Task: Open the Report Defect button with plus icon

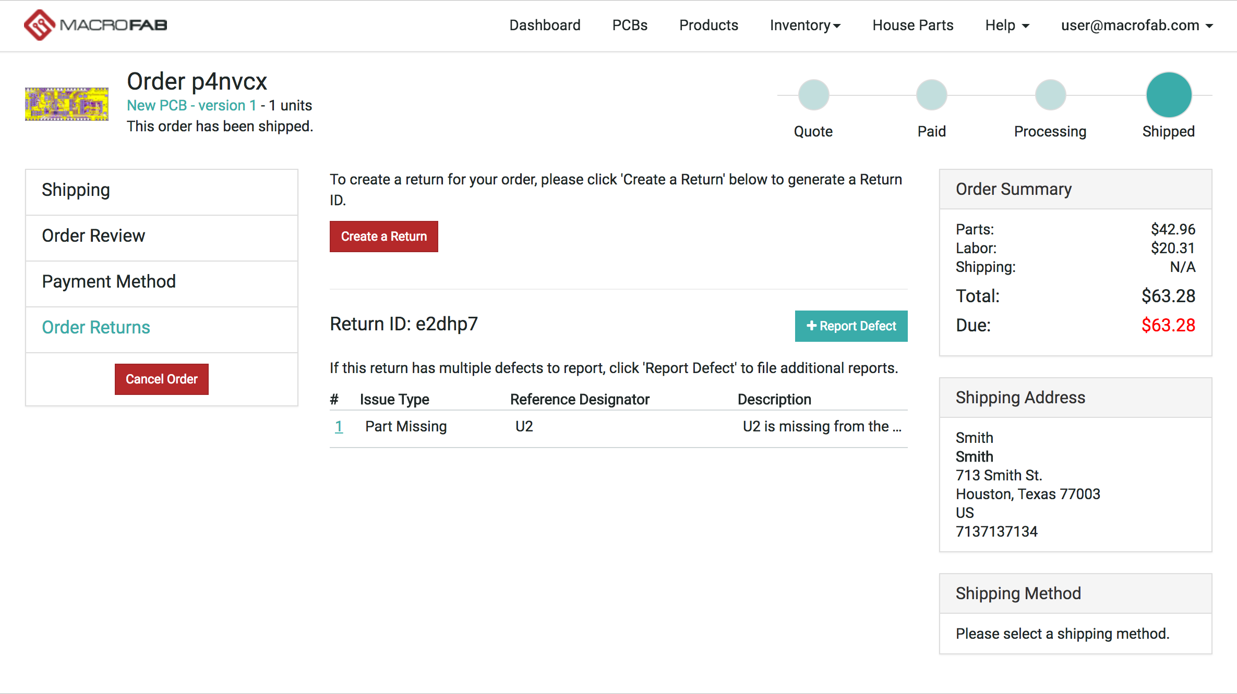Action: coord(850,326)
